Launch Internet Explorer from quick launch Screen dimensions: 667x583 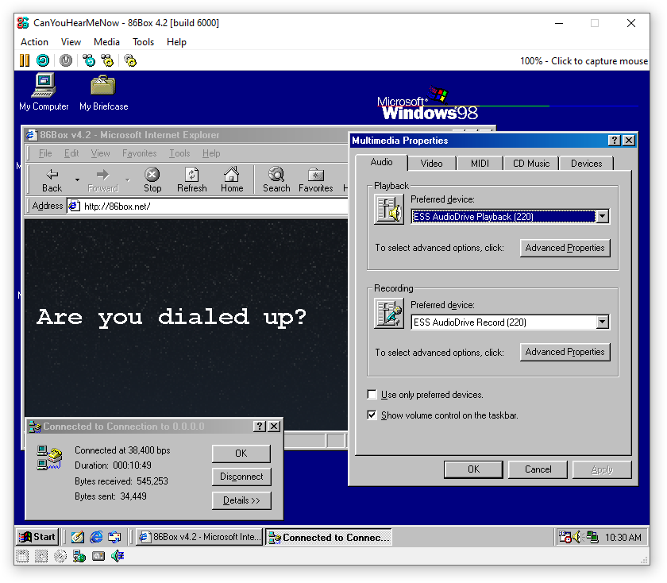click(x=96, y=537)
